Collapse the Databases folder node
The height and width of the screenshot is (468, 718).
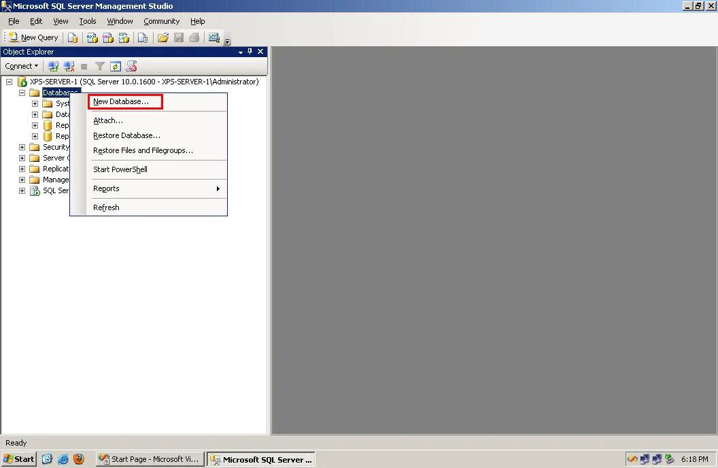[x=22, y=93]
